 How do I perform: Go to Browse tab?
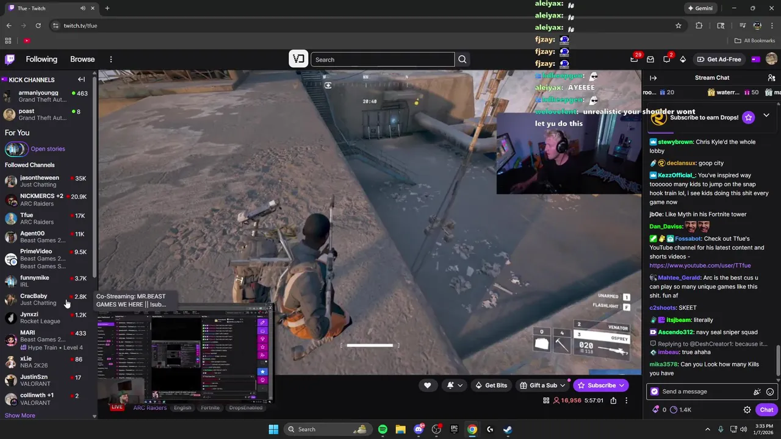click(x=82, y=59)
